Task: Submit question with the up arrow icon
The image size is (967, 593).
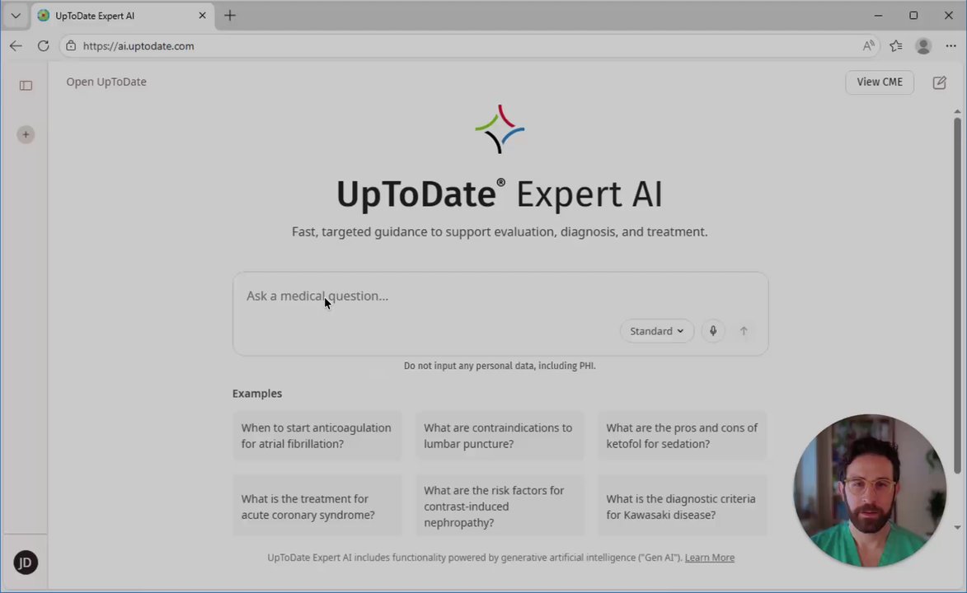Action: click(x=744, y=331)
